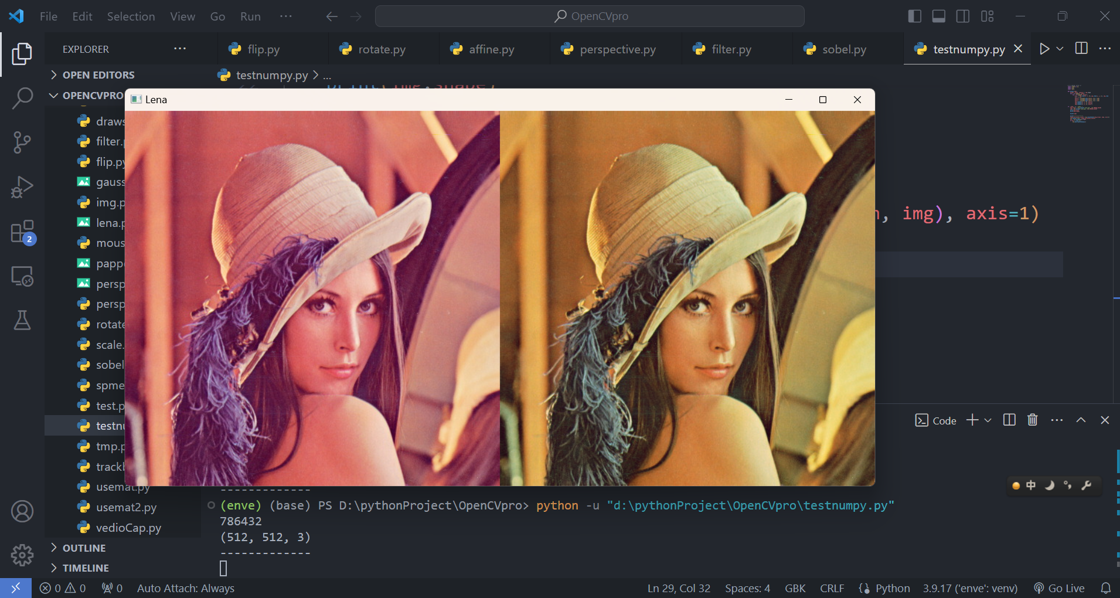Open errors and warnings count in status bar
Image resolution: width=1120 pixels, height=598 pixels.
[63, 588]
